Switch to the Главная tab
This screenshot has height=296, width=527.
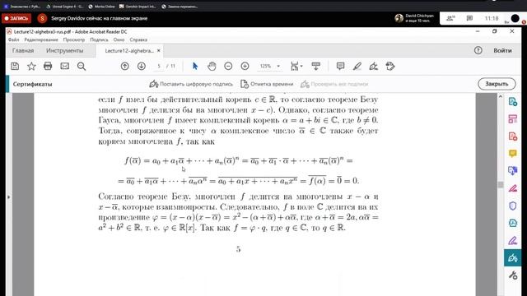(23, 51)
